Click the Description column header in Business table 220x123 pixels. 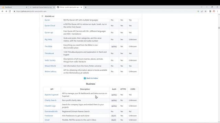(x=85, y=89)
